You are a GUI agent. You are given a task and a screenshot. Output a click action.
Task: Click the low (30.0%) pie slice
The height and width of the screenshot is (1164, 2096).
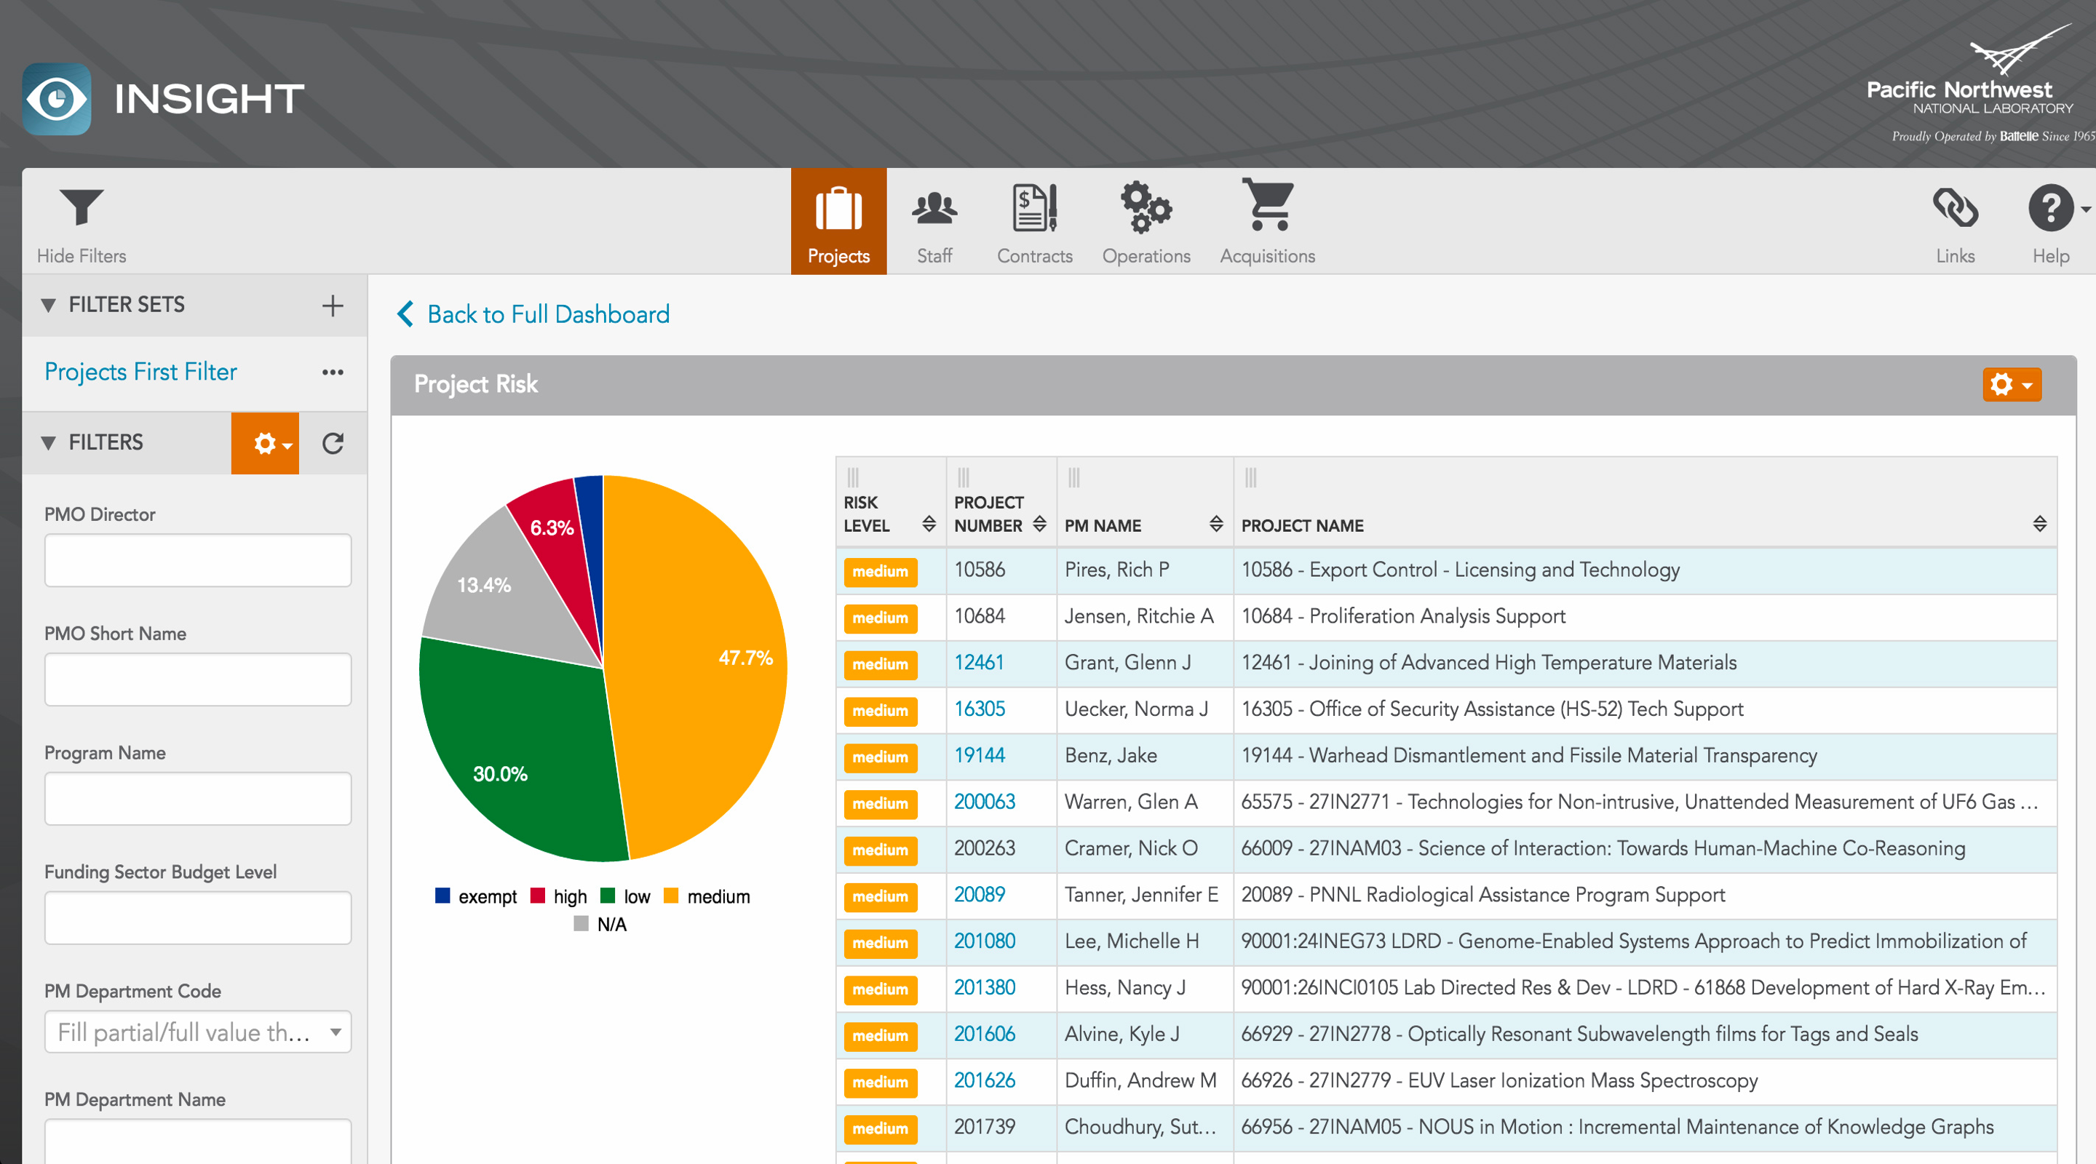pos(521,749)
